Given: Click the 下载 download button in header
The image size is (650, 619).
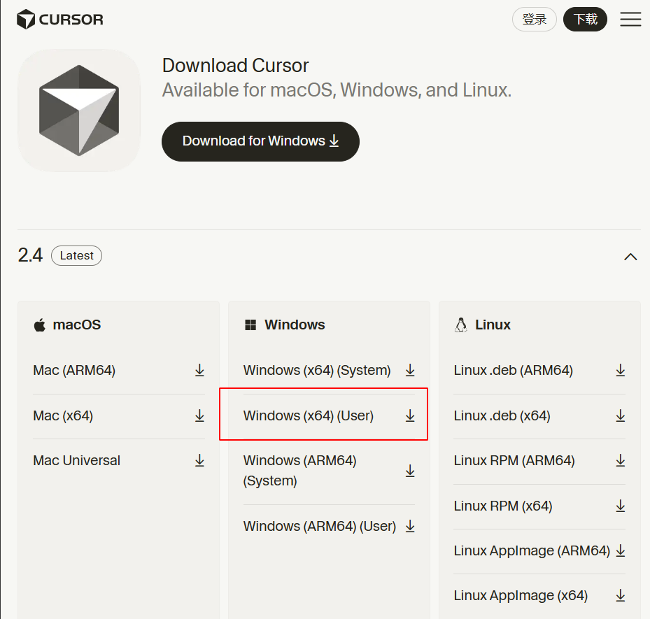Looking at the screenshot, I should pyautogui.click(x=585, y=19).
